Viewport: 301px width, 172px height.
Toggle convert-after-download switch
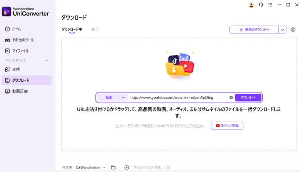point(166,167)
